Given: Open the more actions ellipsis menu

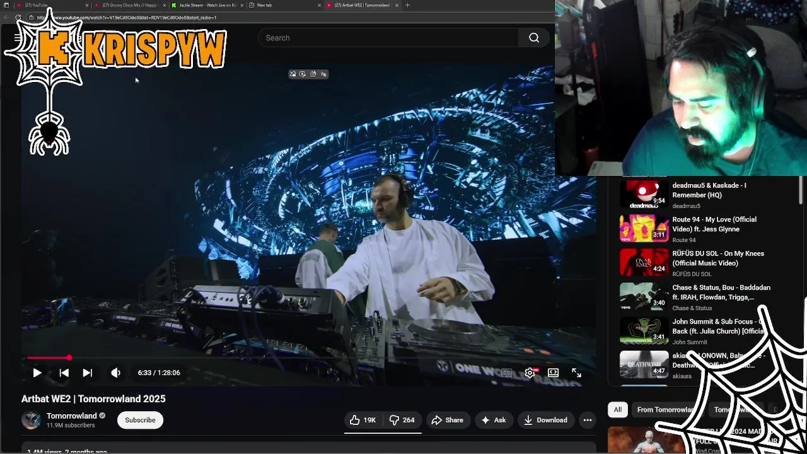Looking at the screenshot, I should click(588, 420).
